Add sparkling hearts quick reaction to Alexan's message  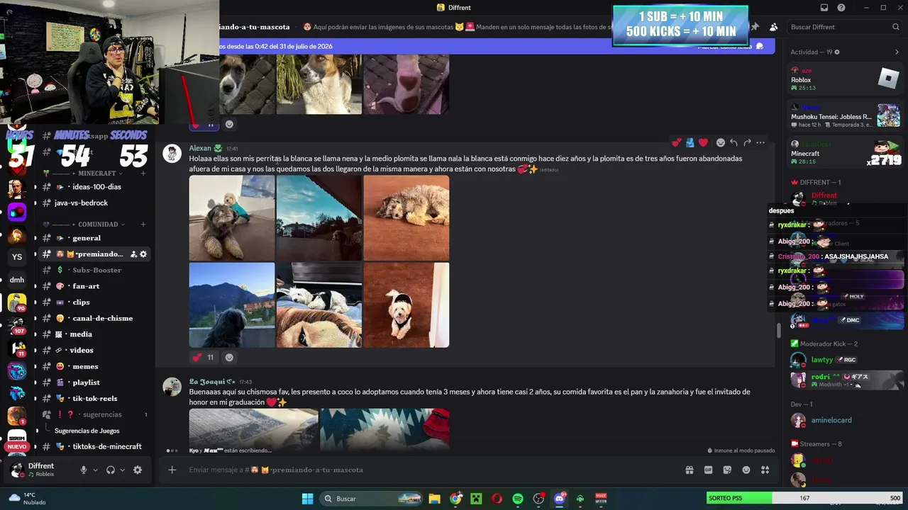[677, 142]
